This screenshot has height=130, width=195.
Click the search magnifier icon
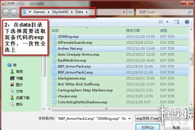[x=190, y=12]
